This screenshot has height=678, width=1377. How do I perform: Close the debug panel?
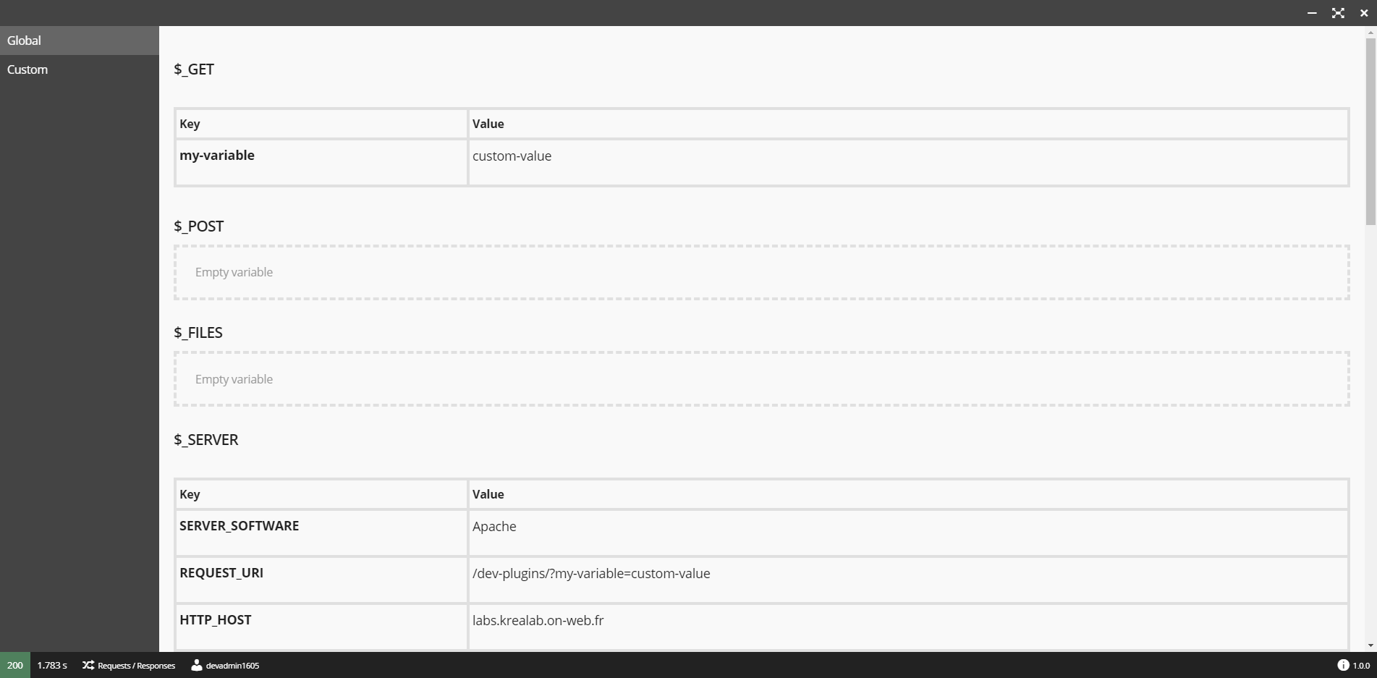click(1364, 13)
